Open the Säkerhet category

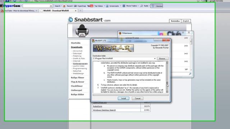tap(77, 71)
